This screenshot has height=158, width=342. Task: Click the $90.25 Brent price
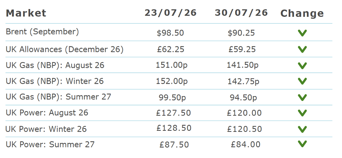241,33
